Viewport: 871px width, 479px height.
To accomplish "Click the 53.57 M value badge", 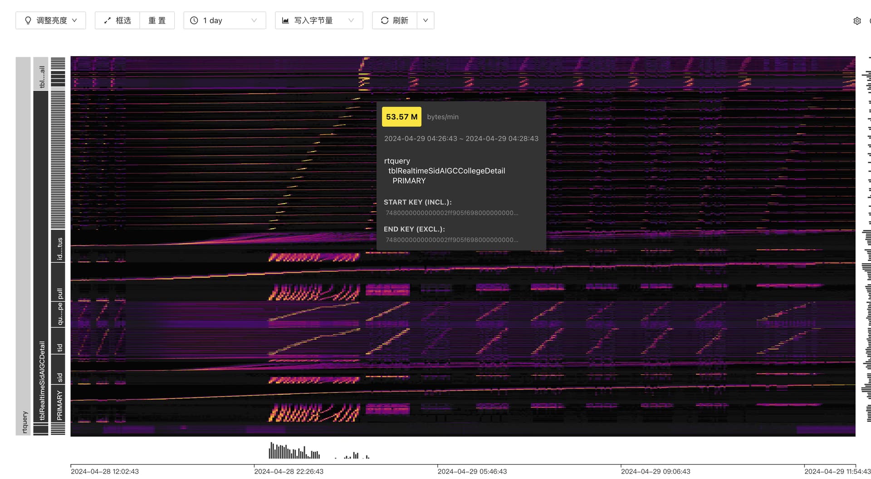I will [x=401, y=117].
